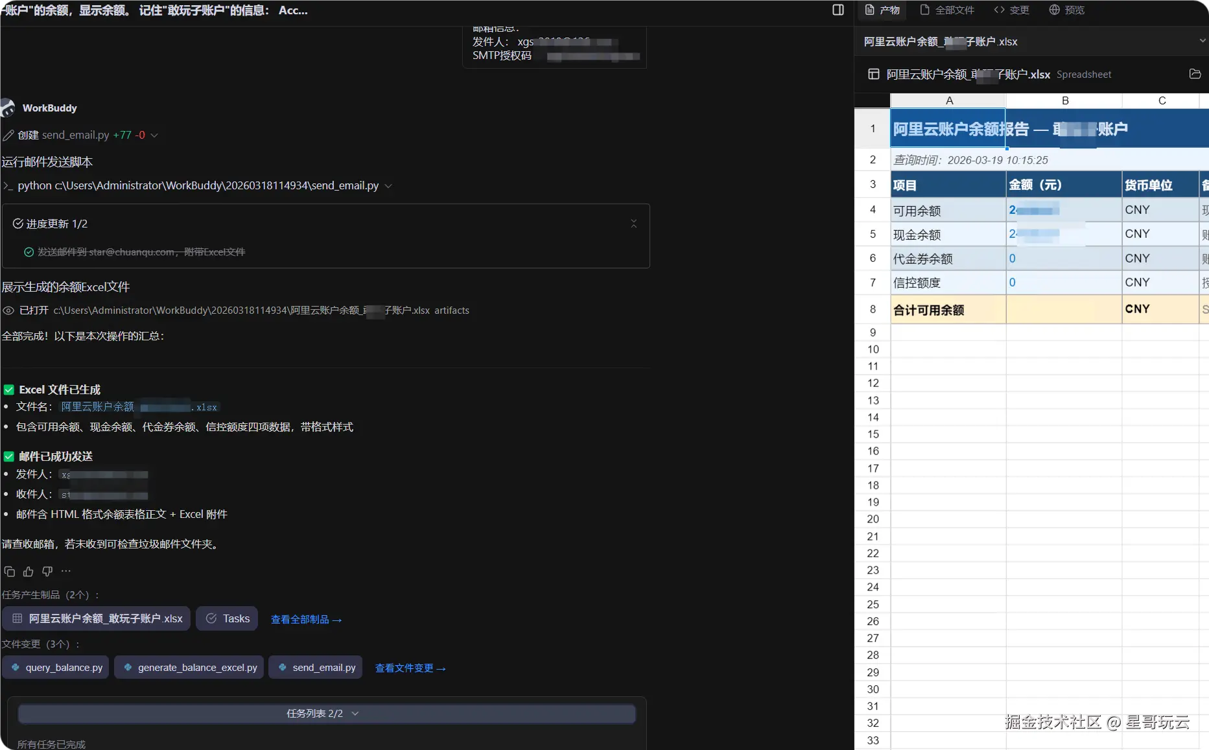Open the send_email.py file chip
The image size is (1209, 750).
click(x=316, y=668)
